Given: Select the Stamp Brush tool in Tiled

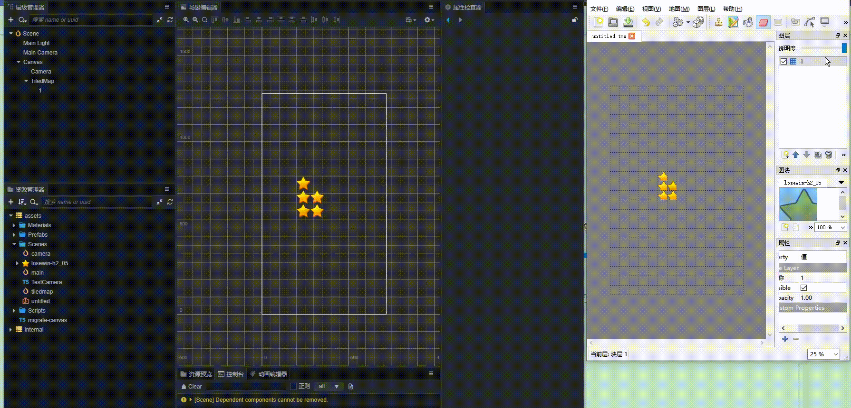Looking at the screenshot, I should [718, 22].
